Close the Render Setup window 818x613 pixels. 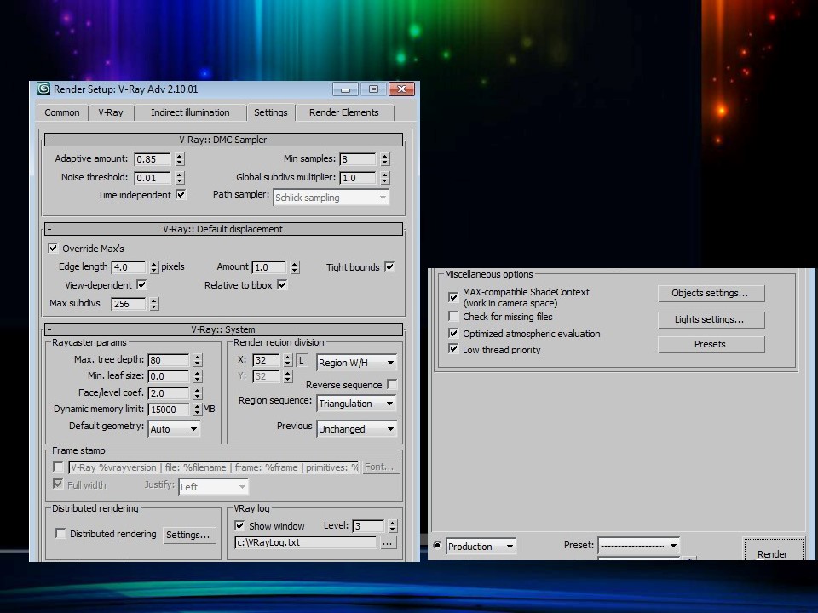pyautogui.click(x=401, y=89)
